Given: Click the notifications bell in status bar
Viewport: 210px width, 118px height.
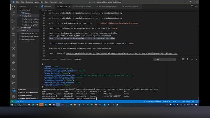Looking at the screenshot, I should 197,102.
